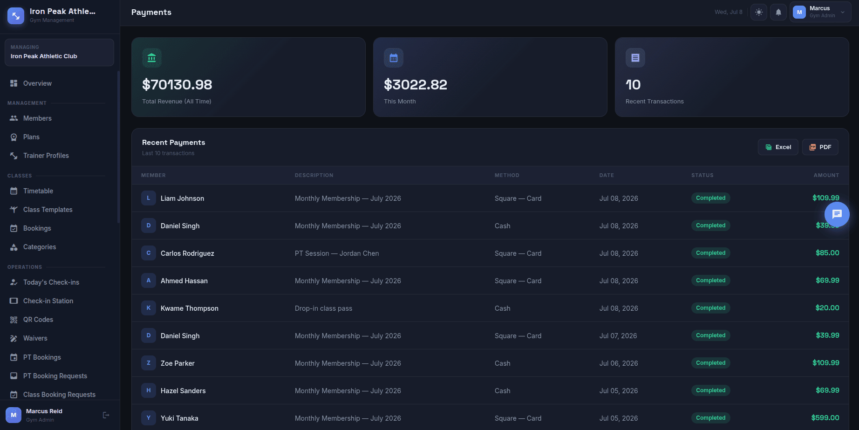The image size is (859, 430).
Task: Click the Categories shapes icon
Action: pos(14,247)
